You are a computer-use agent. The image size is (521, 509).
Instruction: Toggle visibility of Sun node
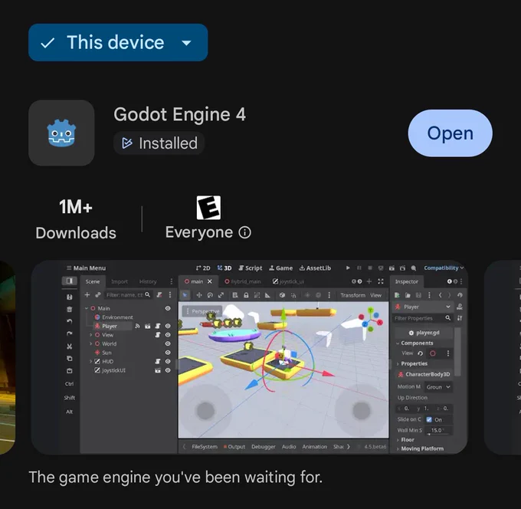tap(168, 353)
